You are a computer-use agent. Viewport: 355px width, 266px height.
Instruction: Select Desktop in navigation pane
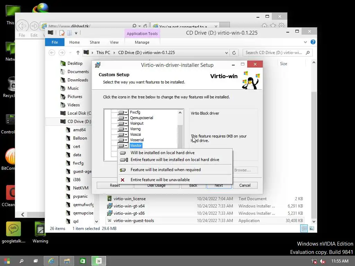pos(75,63)
